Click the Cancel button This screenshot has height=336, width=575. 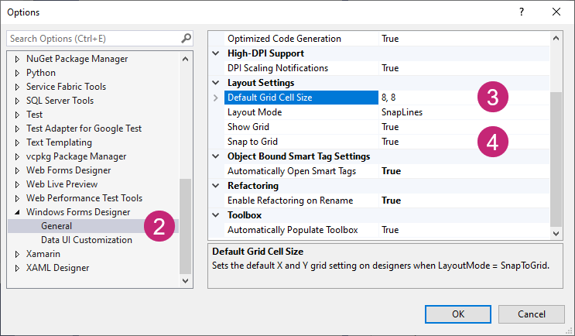tap(531, 314)
